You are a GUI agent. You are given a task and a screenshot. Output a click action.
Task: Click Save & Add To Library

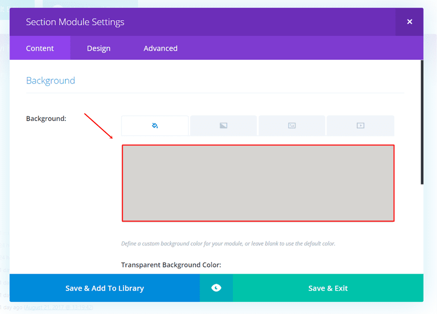pos(105,288)
